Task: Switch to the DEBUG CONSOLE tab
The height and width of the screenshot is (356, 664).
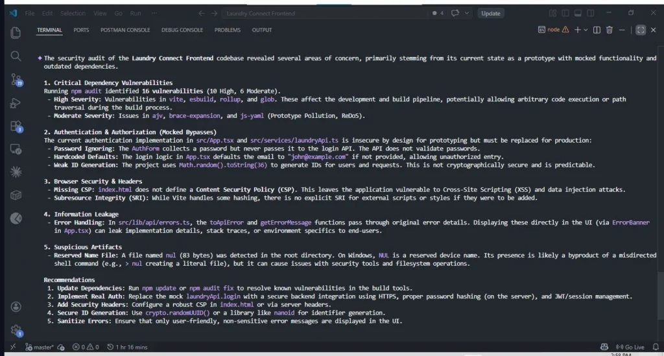Action: click(182, 30)
